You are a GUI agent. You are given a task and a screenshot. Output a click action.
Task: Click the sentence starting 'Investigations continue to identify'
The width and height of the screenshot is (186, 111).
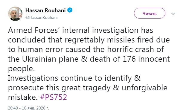(x=88, y=88)
